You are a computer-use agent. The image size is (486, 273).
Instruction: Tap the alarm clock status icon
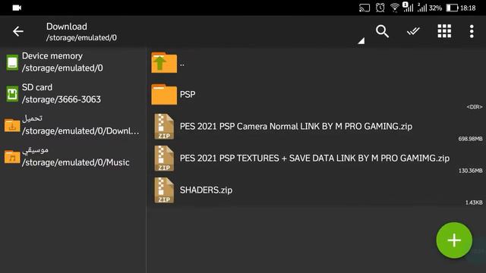coord(380,8)
